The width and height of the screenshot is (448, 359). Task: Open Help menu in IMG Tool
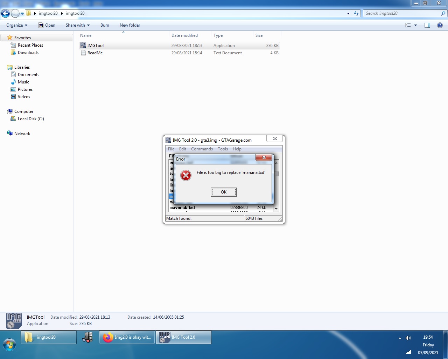pos(237,149)
